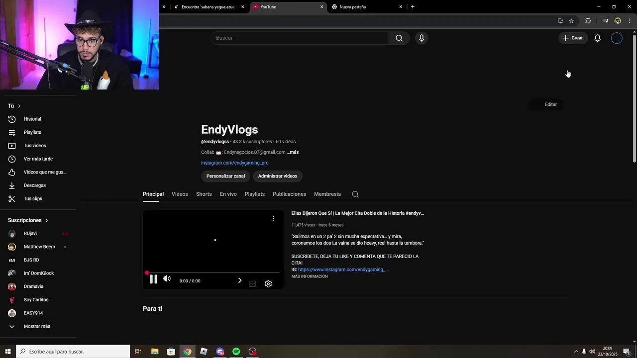The image size is (637, 358).
Task: Pause the featured video
Action: click(x=153, y=279)
